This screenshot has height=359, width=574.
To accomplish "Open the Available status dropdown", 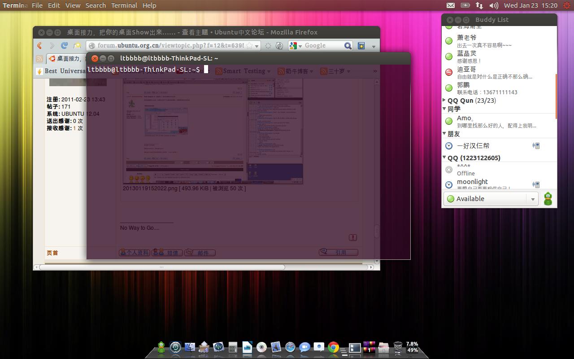I will tap(491, 198).
